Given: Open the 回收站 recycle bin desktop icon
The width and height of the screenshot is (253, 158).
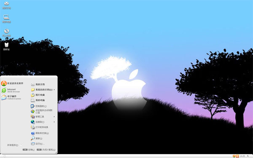Looking at the screenshot, I should pos(6,47).
